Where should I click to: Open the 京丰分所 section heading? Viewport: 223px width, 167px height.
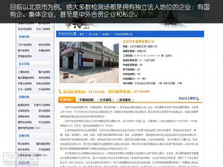[x=24, y=64]
